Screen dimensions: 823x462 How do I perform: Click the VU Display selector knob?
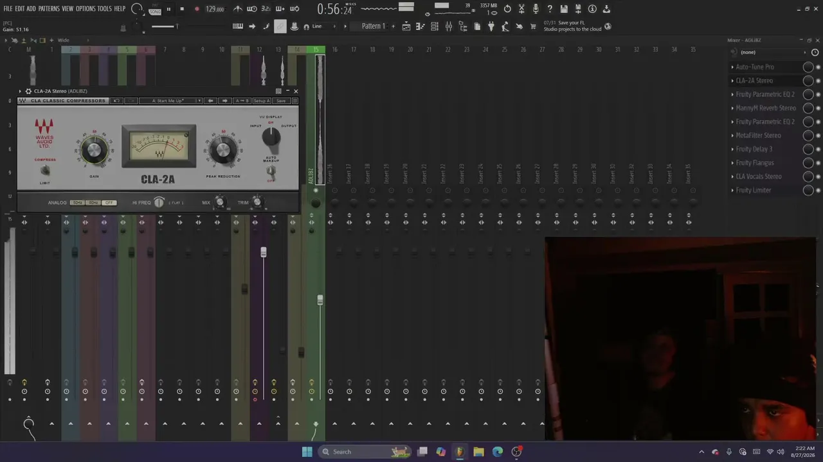[271, 136]
